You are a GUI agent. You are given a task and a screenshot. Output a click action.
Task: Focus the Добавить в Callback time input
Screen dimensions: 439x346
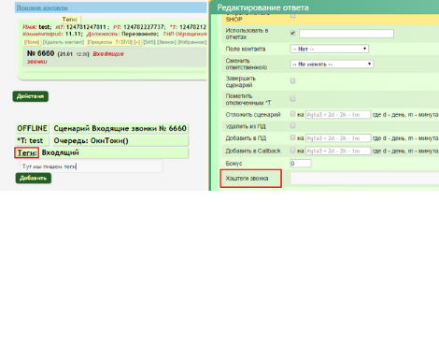338,151
